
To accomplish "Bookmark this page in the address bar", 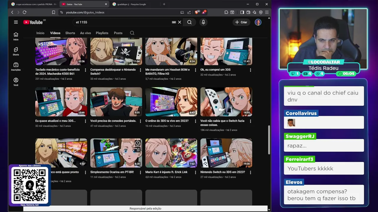I will (53, 12).
